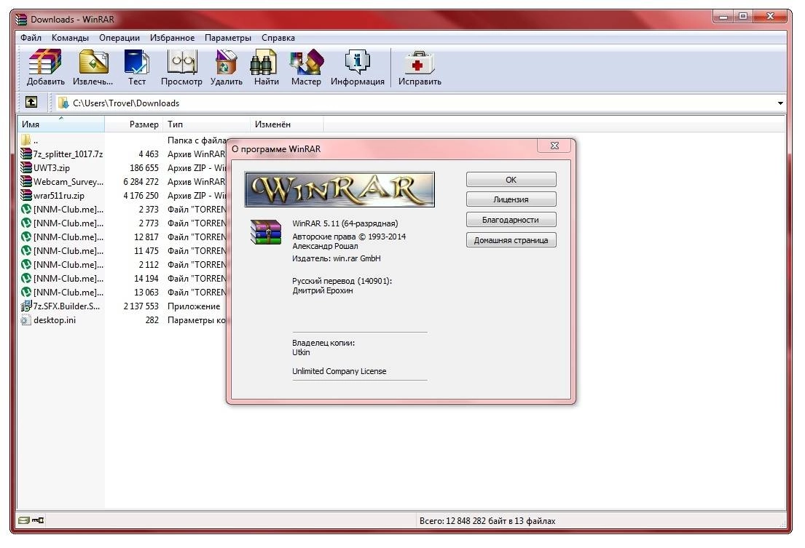The width and height of the screenshot is (805, 548).
Task: Click size value 2 137 553
Action: [x=141, y=306]
